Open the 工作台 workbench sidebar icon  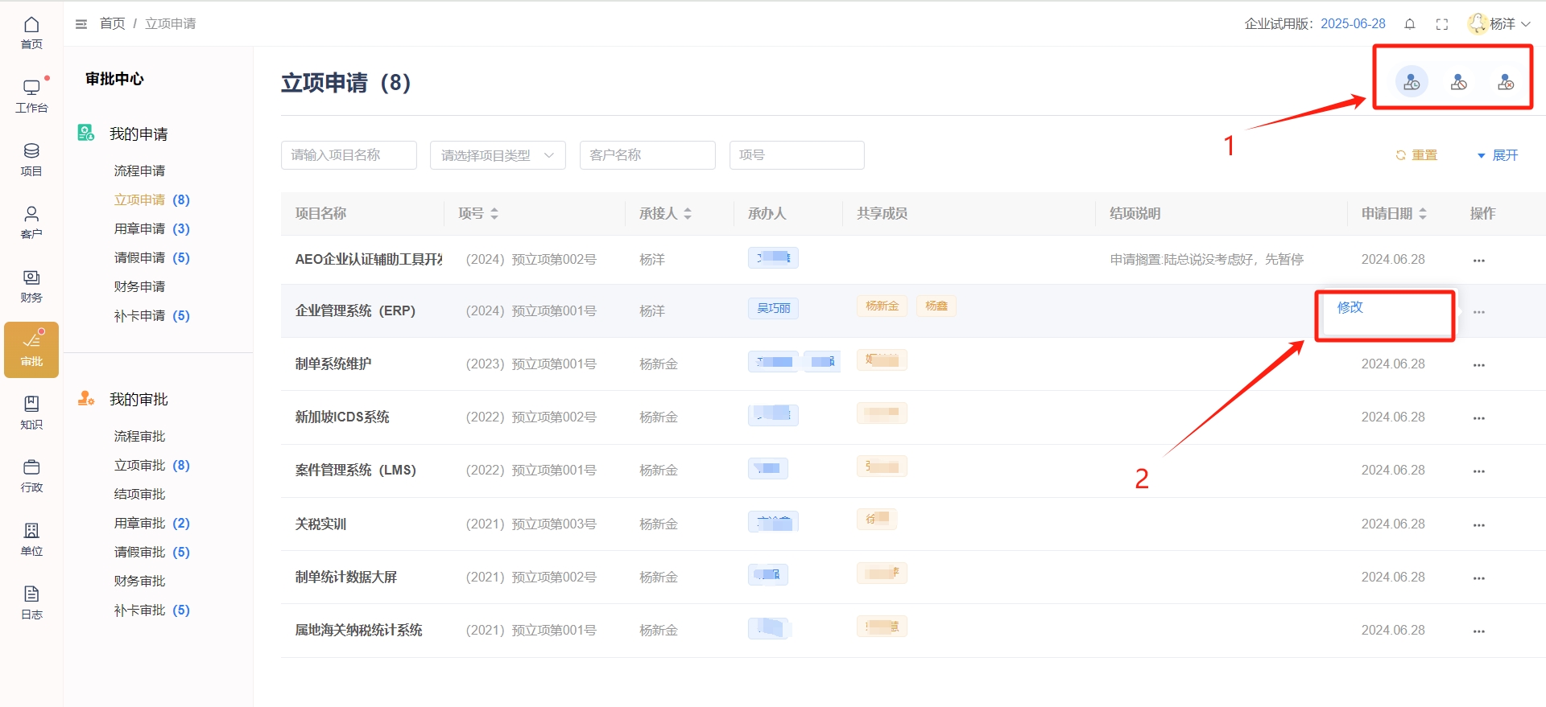point(31,96)
